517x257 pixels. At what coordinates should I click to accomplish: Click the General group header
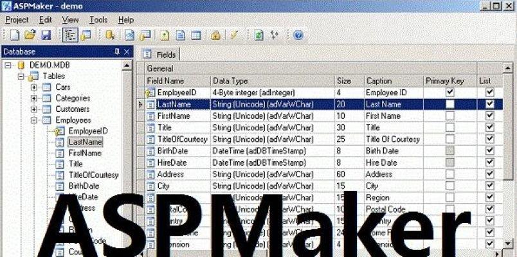click(x=311, y=69)
